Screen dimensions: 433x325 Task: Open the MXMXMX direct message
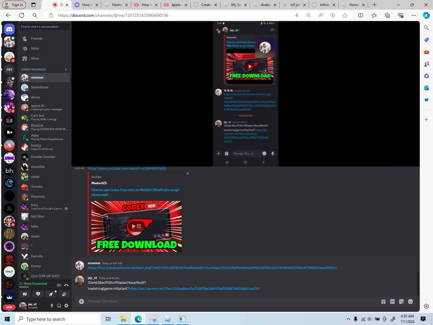coord(45,78)
